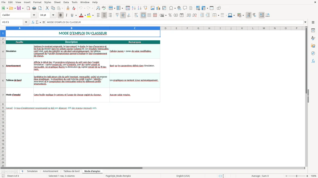Switch to the Tableau de bord tab
Image resolution: width=318 pixels, height=178 pixels.
click(x=72, y=171)
